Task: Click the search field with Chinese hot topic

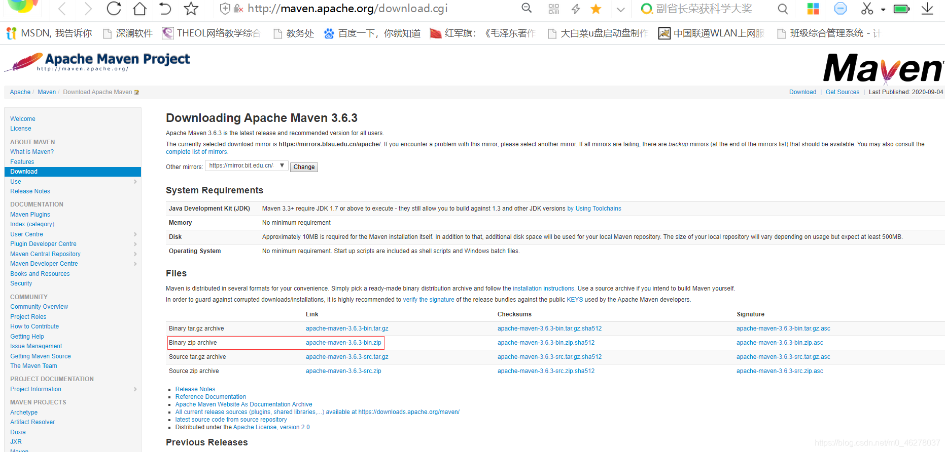Action: click(704, 9)
